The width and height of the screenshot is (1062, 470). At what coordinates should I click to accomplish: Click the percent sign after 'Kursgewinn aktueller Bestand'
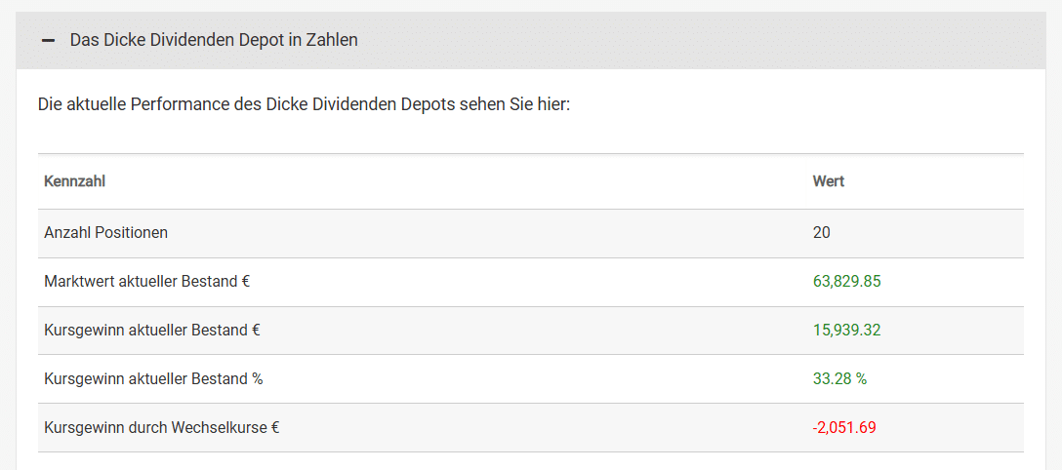[257, 379]
